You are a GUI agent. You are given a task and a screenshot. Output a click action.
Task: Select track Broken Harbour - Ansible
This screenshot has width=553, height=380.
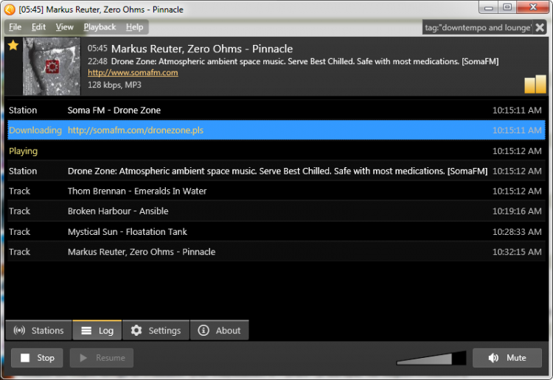coord(276,211)
